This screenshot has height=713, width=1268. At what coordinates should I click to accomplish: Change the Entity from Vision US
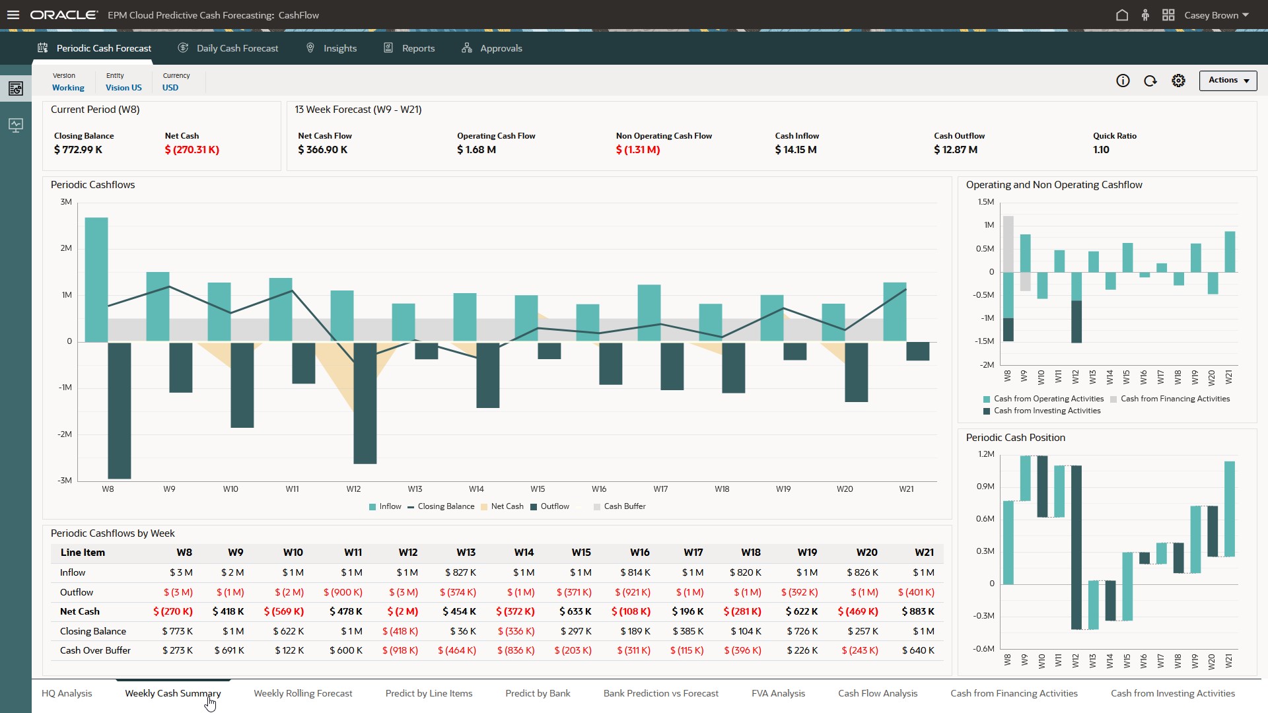pyautogui.click(x=123, y=87)
